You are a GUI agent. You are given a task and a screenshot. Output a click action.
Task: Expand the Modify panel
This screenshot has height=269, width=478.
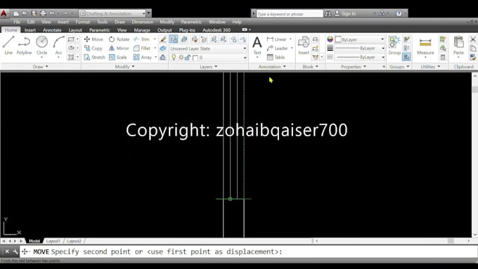click(124, 67)
